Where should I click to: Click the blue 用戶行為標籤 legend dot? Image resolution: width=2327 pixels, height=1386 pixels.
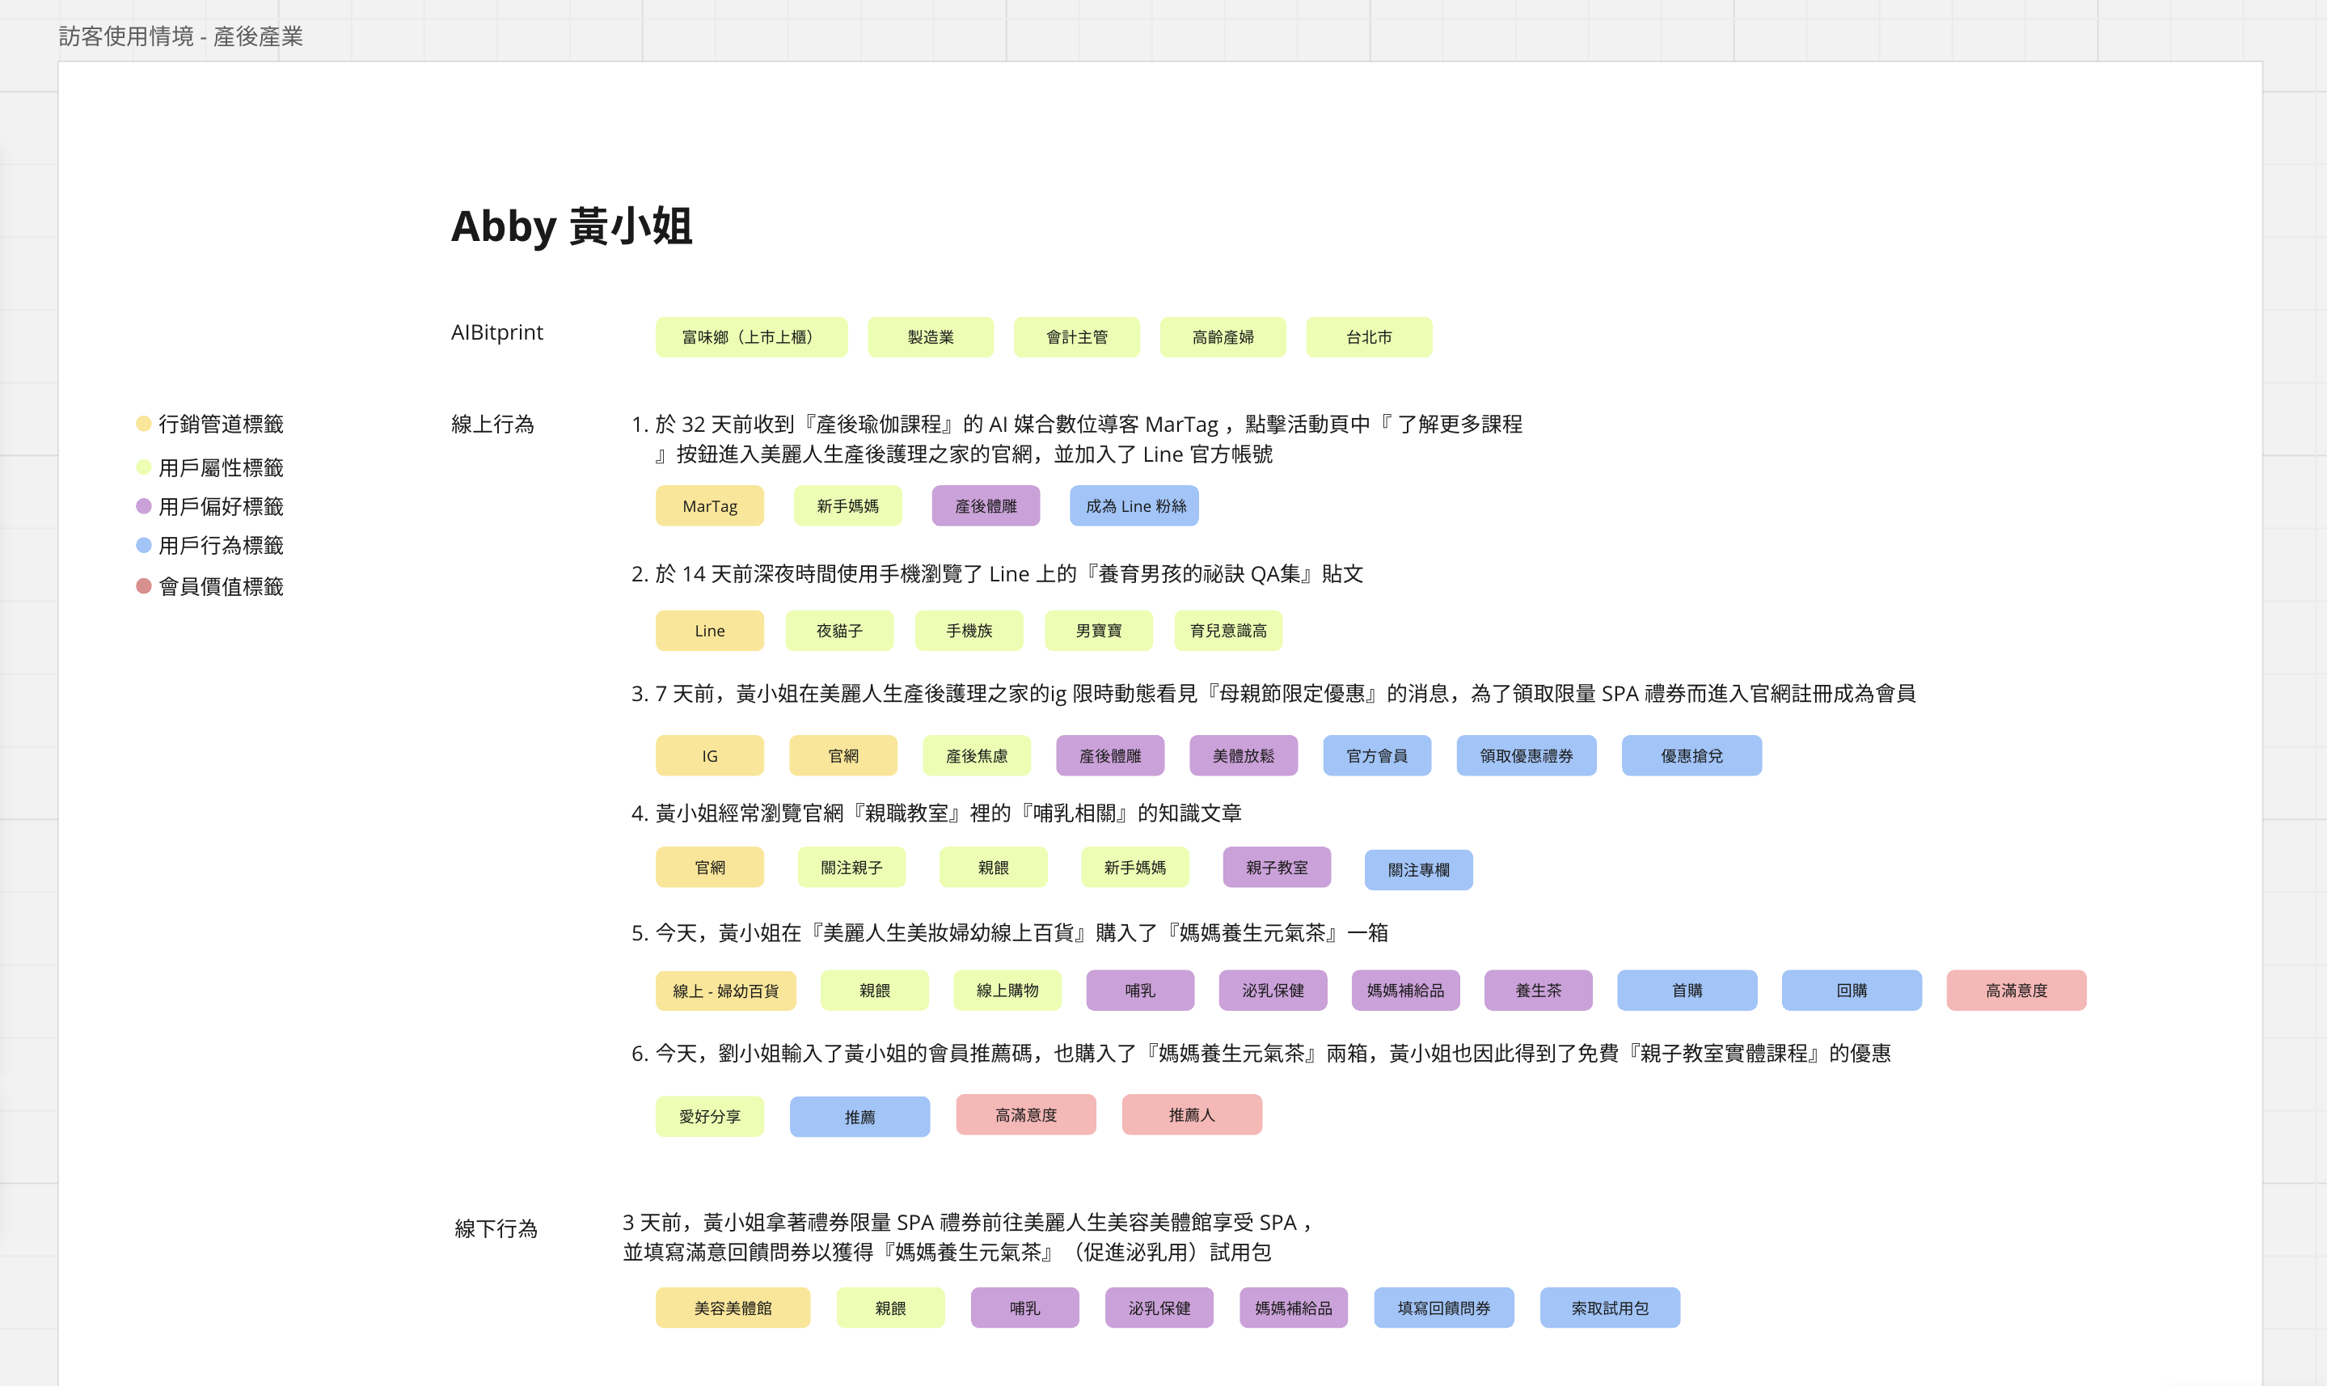point(144,546)
